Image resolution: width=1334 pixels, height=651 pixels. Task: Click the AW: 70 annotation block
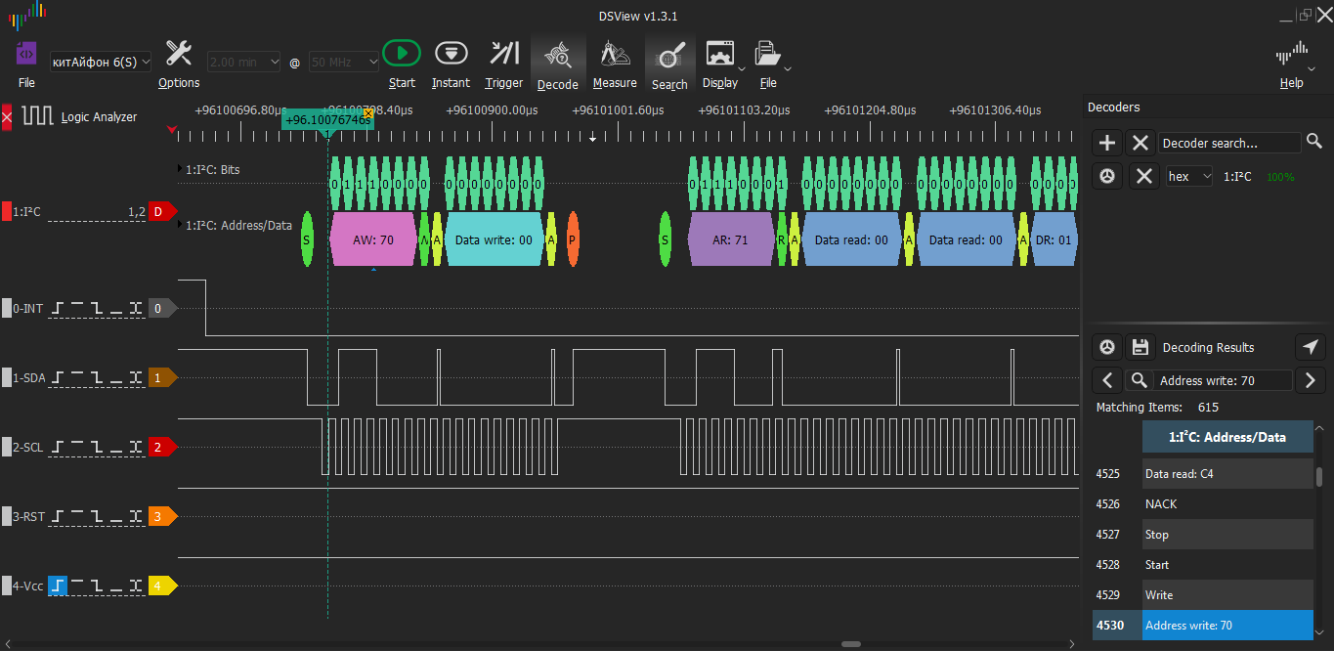click(373, 239)
